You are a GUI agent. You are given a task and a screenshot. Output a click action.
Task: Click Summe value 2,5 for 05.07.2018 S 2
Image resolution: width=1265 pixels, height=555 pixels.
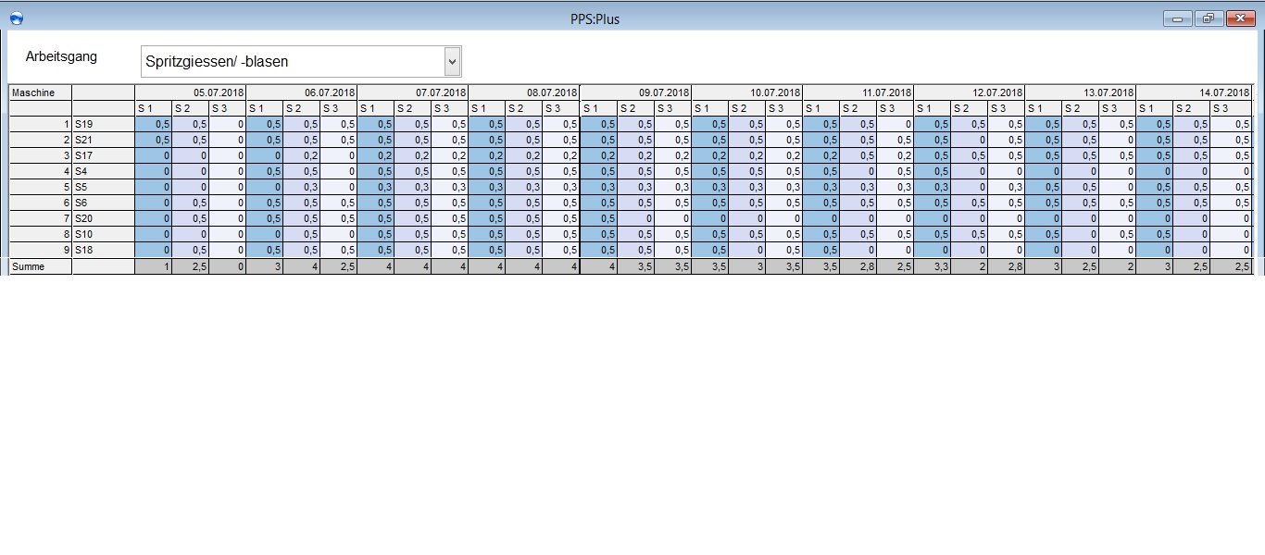pos(191,266)
